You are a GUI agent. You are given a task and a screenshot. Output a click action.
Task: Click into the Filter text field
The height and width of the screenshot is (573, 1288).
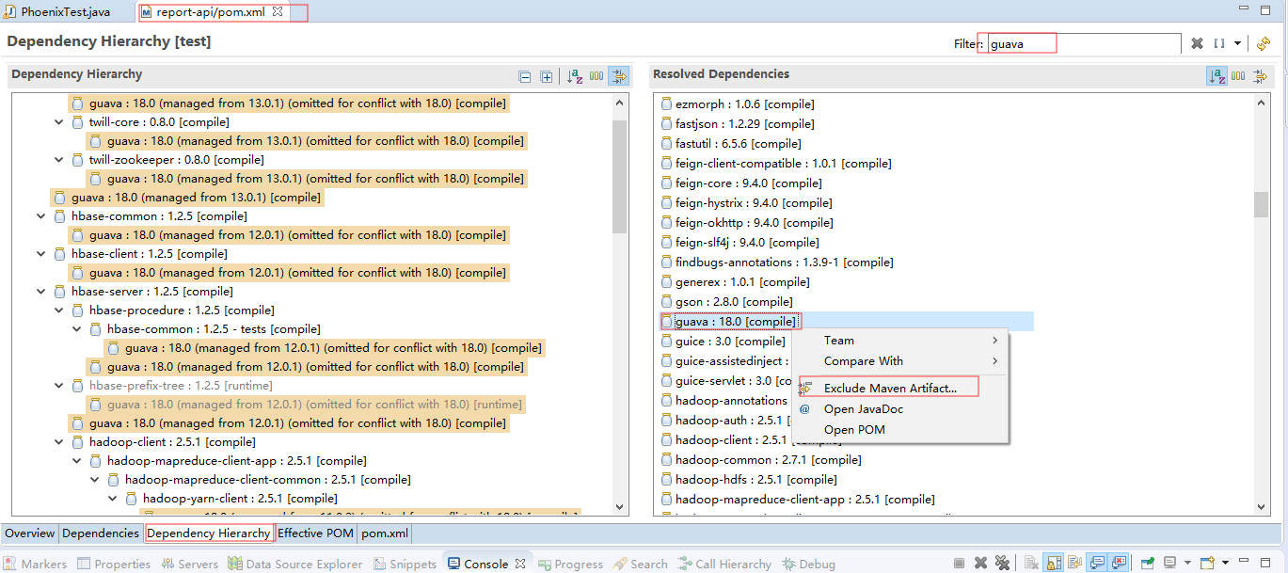click(x=1082, y=43)
